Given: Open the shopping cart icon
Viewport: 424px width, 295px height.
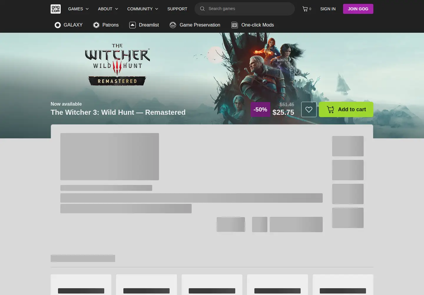Looking at the screenshot, I should (x=305, y=9).
